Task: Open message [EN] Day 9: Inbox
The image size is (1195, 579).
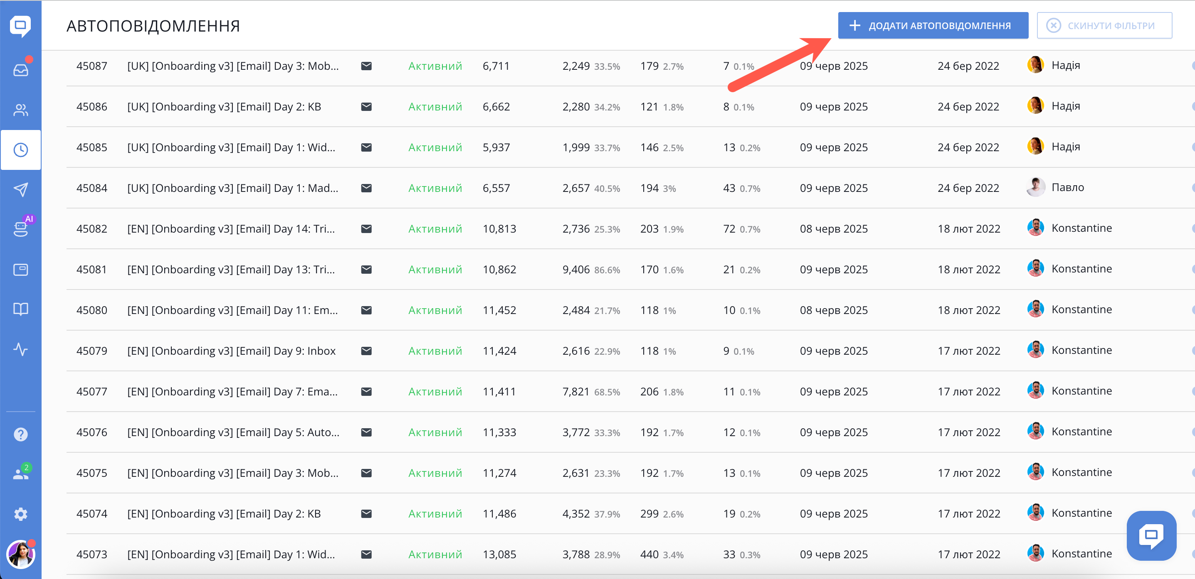Action: (232, 351)
